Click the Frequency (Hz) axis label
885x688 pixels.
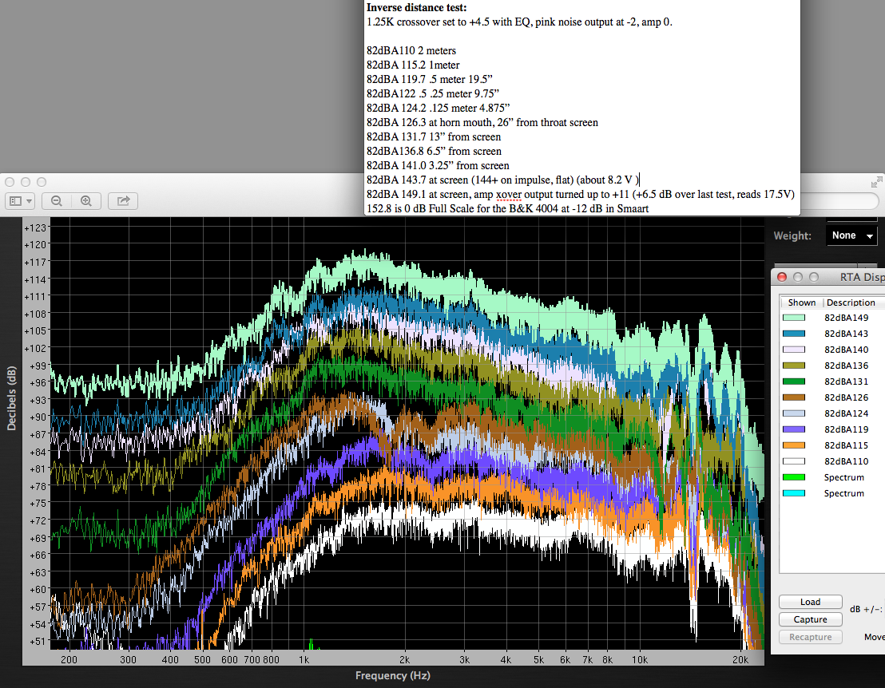[x=392, y=675]
